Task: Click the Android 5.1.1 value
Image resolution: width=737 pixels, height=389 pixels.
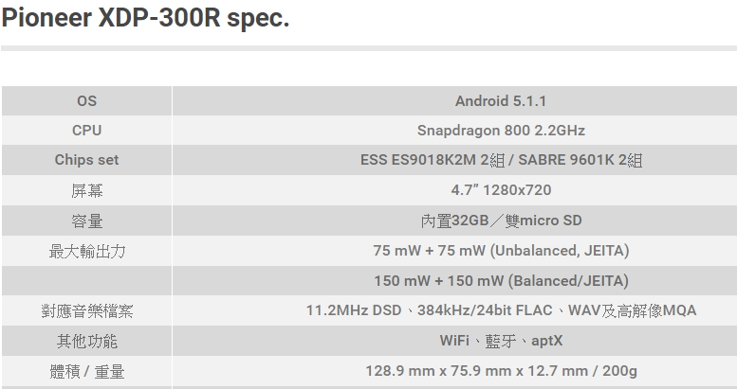Action: (x=501, y=101)
